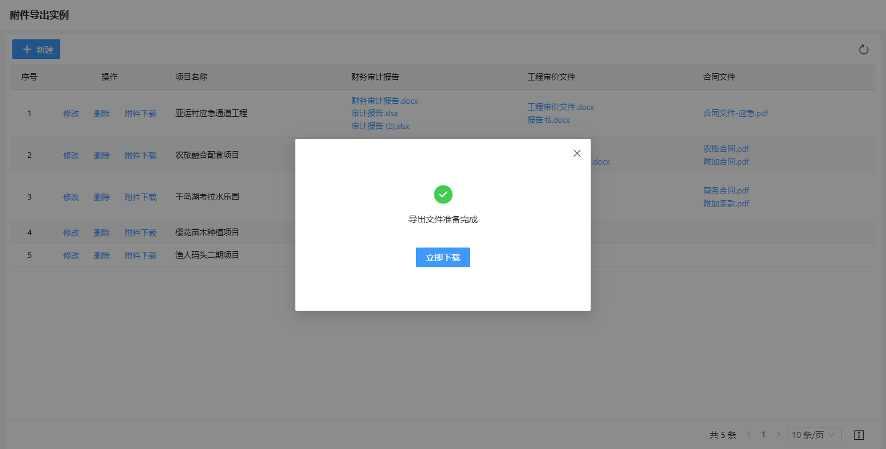The image size is (886, 449).
Task: Click 删除 for 农旅融合配套项目
Action: point(102,155)
